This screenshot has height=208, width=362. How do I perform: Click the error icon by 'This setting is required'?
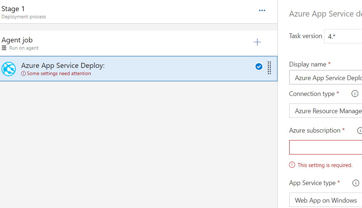click(292, 165)
